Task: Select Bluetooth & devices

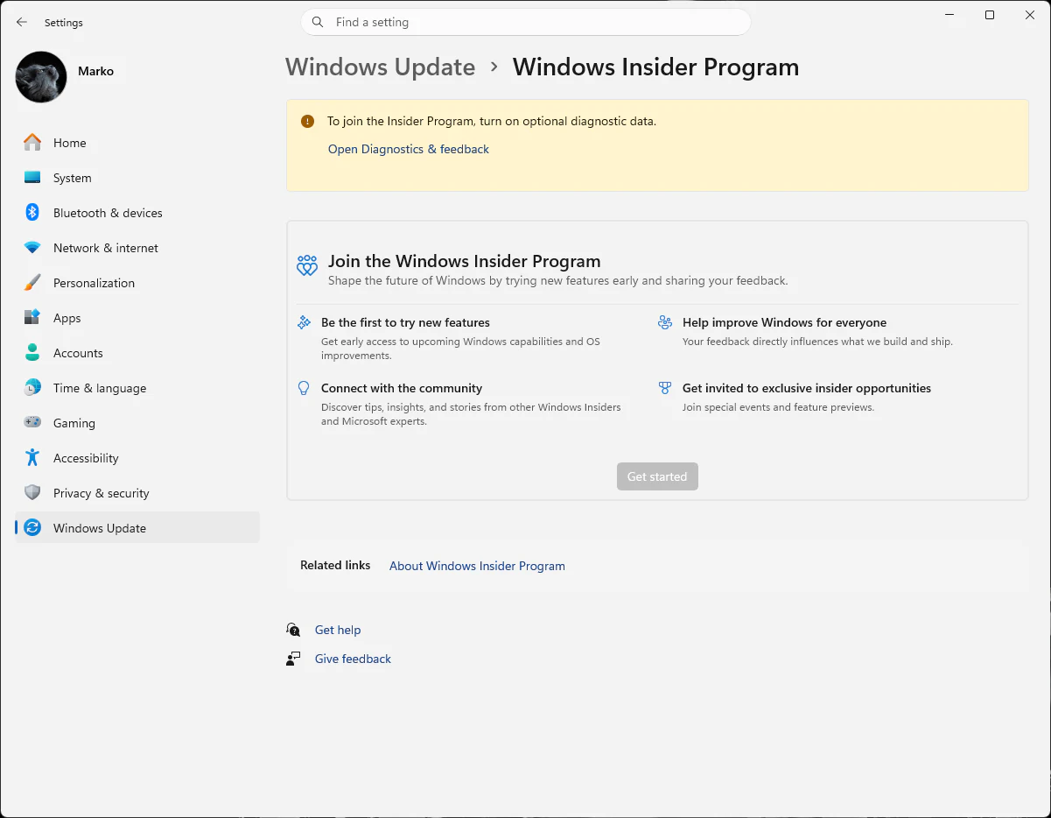Action: [137, 212]
